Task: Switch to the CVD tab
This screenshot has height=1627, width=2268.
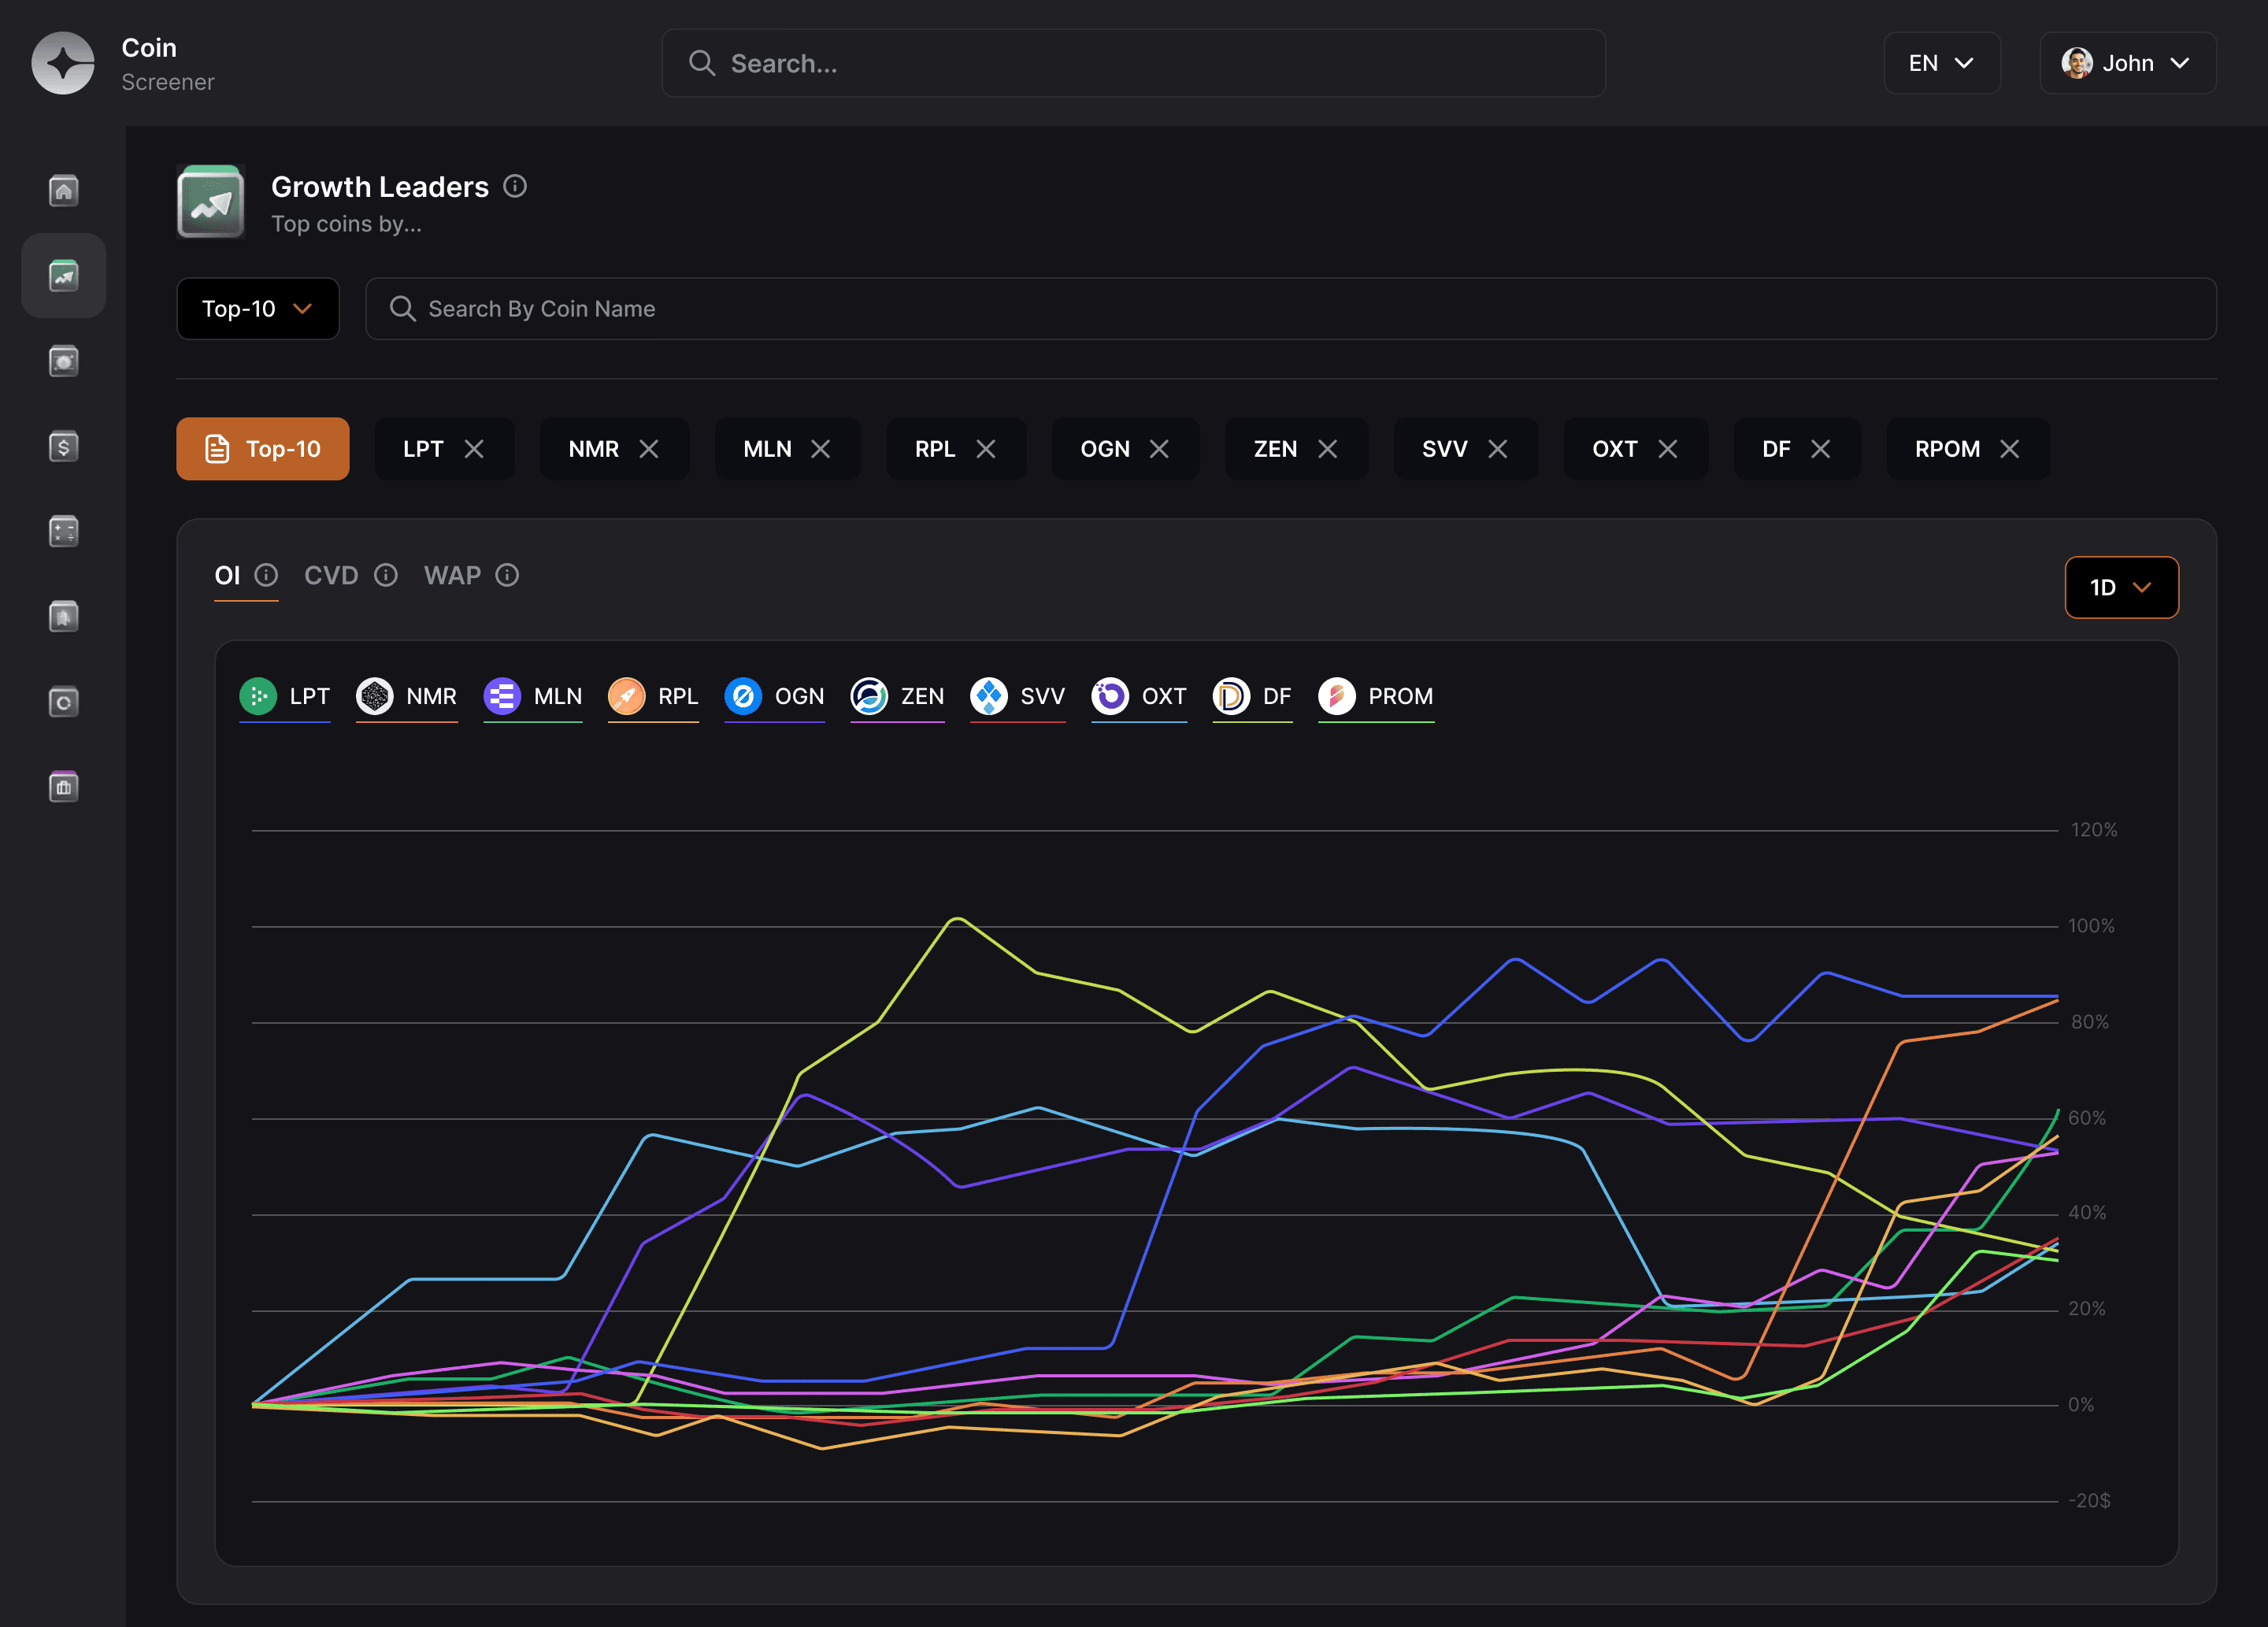Action: [331, 575]
